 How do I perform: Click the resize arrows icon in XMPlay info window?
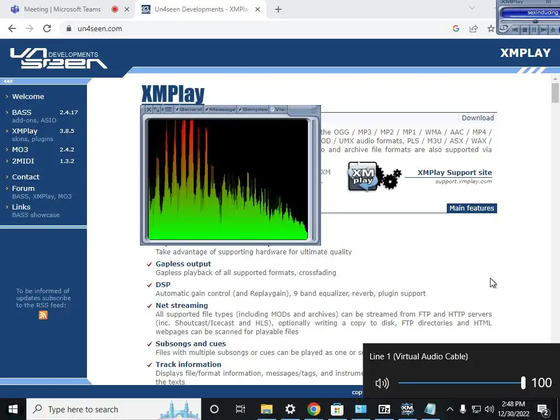tap(156, 109)
